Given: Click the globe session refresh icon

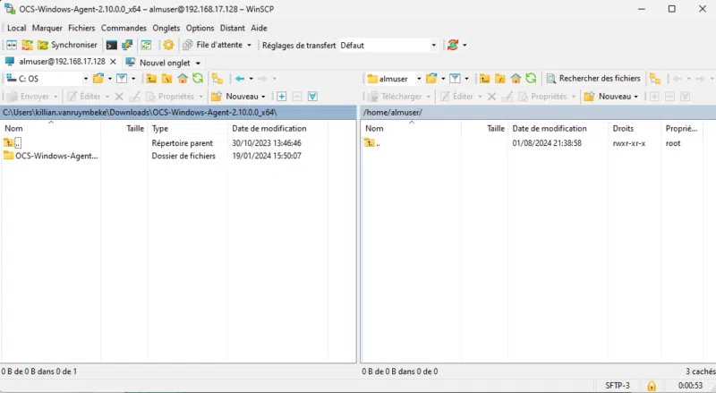Looking at the screenshot, I should [x=453, y=45].
